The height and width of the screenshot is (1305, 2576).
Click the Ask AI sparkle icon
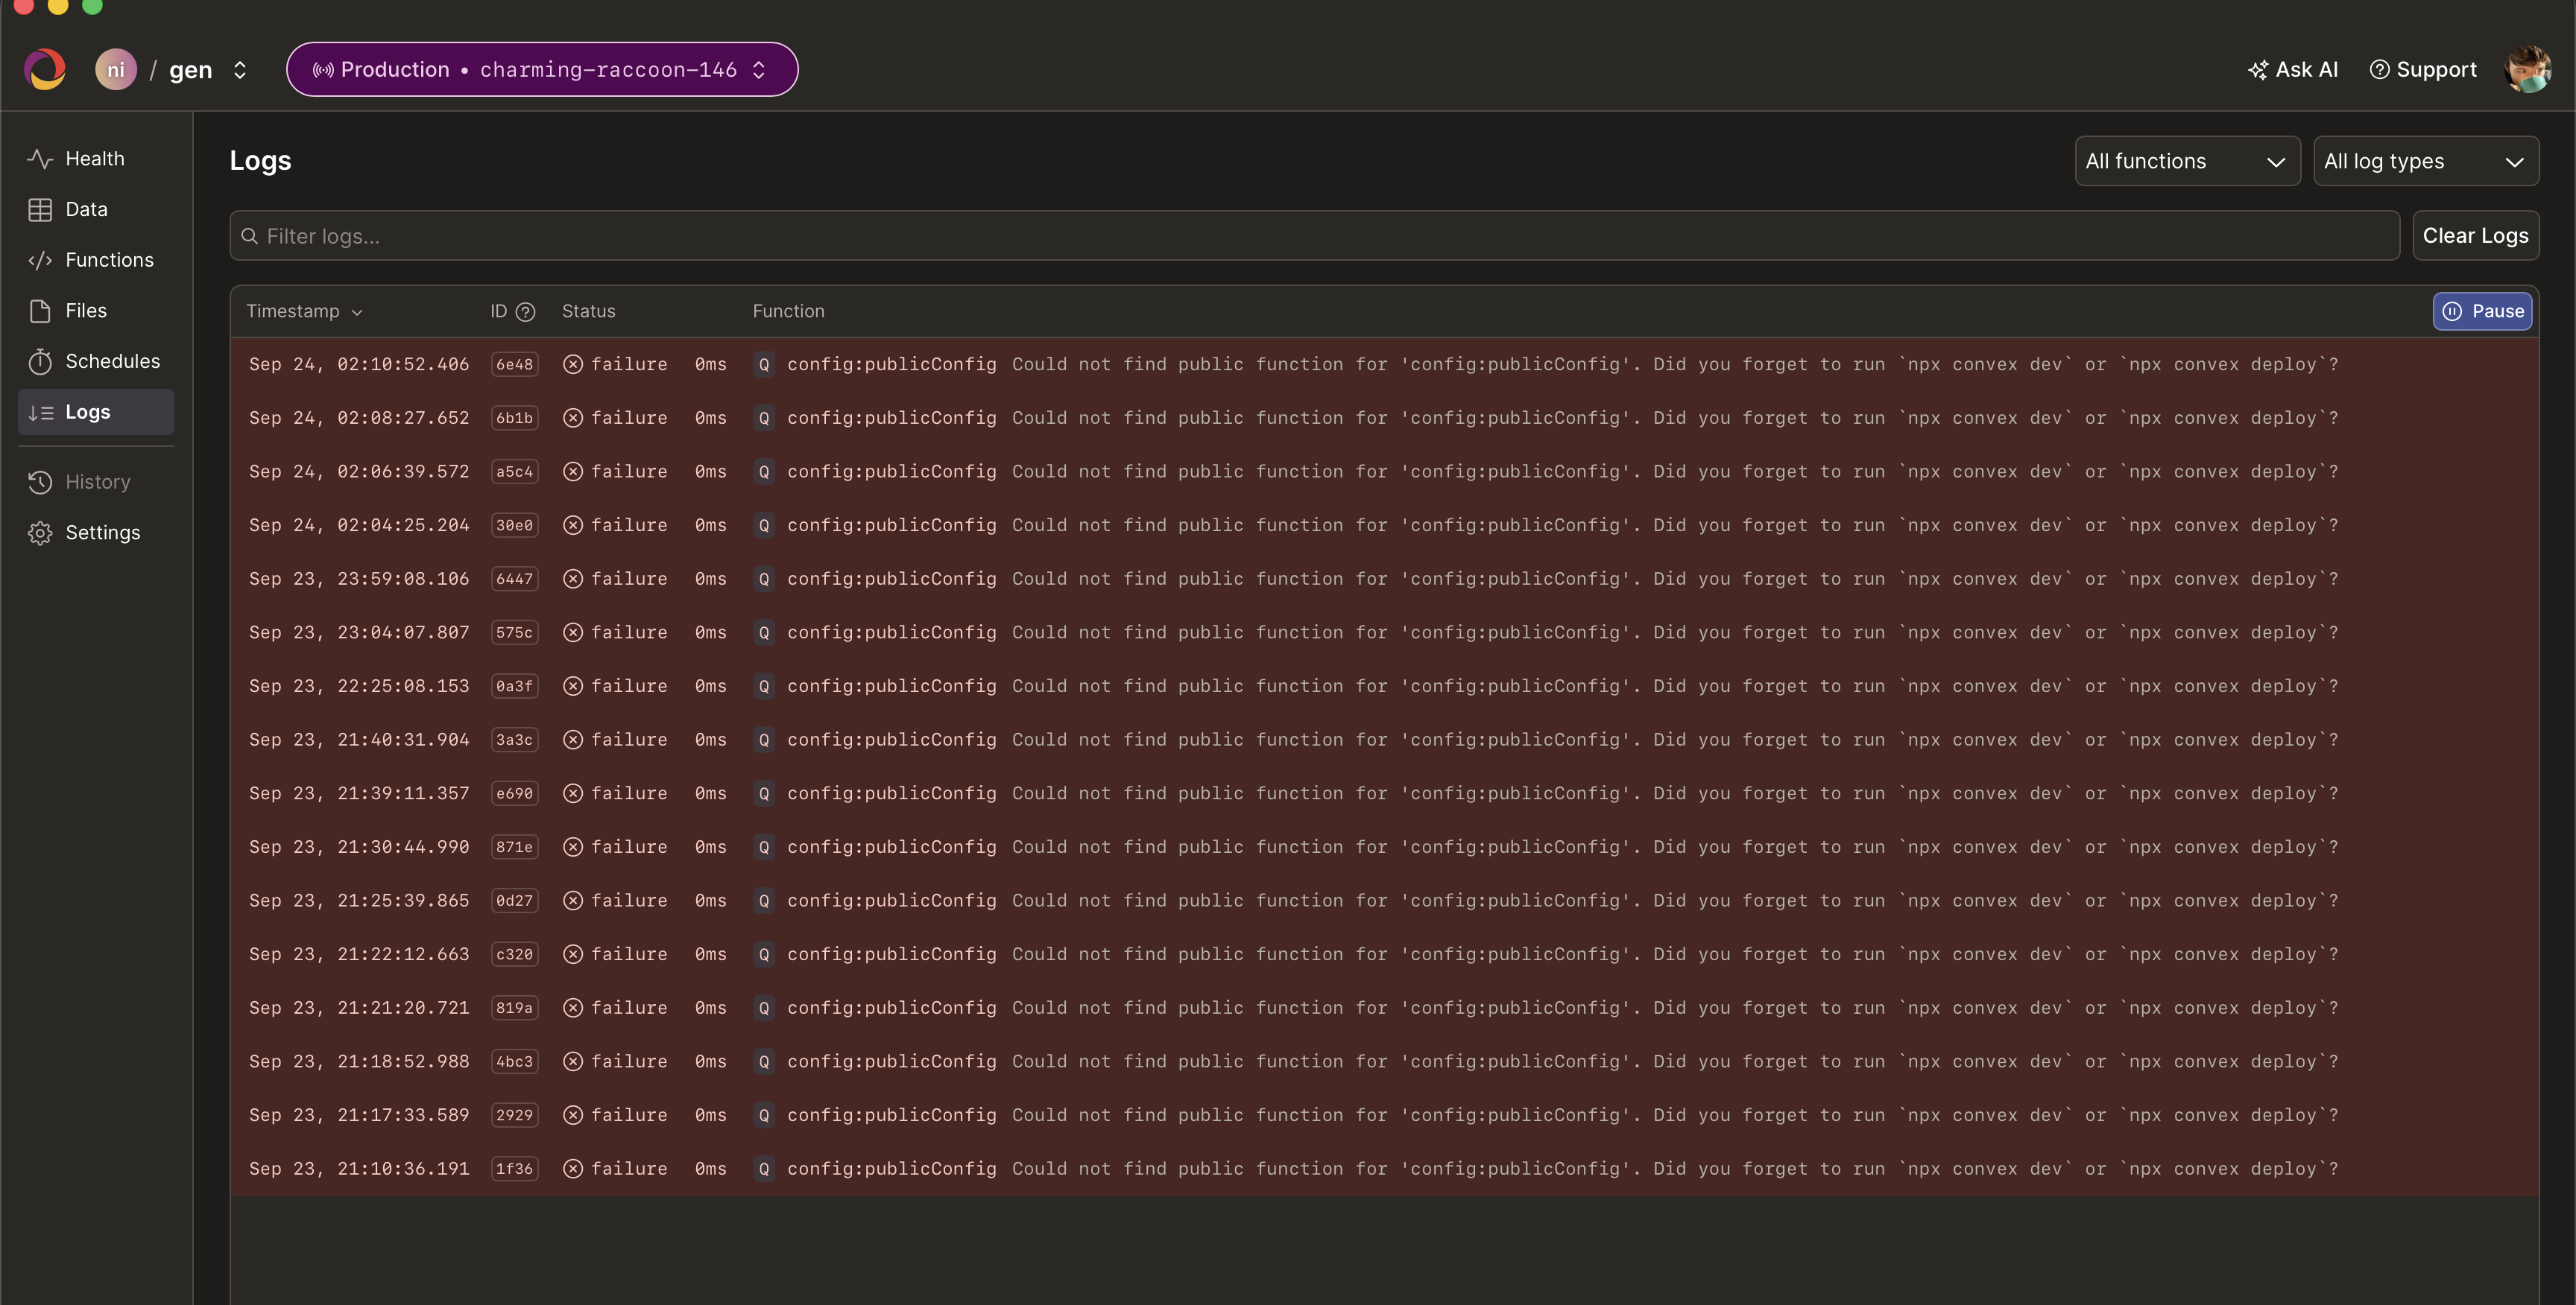coord(2257,70)
